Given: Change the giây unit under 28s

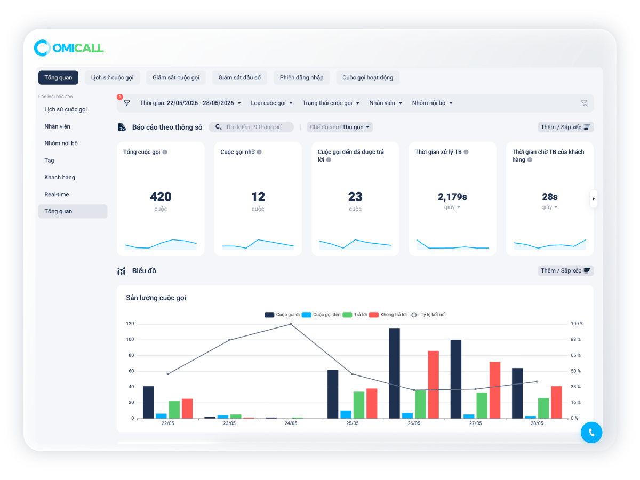Looking at the screenshot, I should [x=550, y=207].
